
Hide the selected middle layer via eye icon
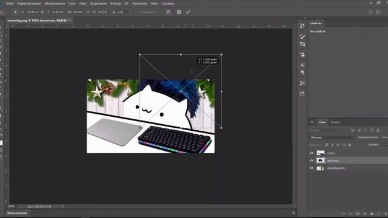click(x=312, y=160)
